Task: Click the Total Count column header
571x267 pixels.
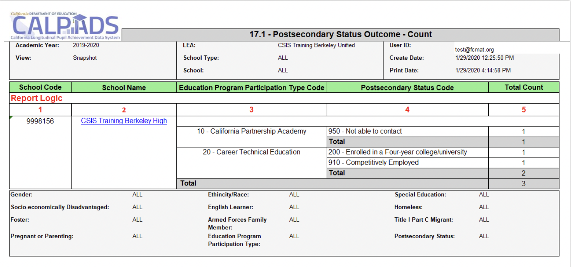Action: pos(524,87)
